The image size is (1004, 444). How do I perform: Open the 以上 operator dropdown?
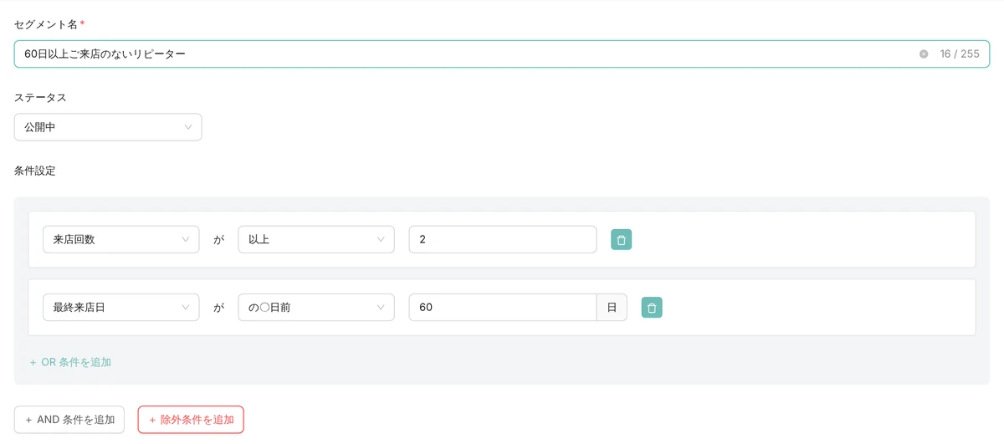[x=316, y=239]
